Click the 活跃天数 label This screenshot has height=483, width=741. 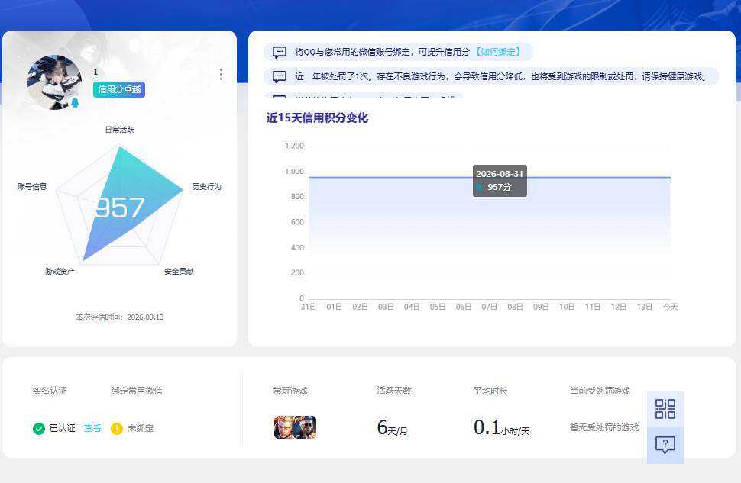(394, 391)
